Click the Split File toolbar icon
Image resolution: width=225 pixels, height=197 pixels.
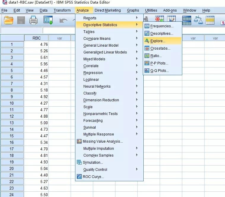click(x=186, y=20)
